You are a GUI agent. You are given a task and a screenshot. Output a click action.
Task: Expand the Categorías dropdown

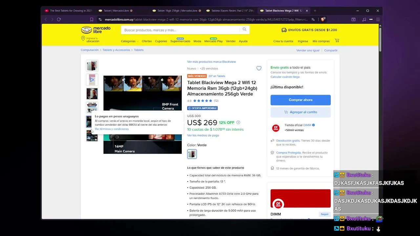point(130,41)
